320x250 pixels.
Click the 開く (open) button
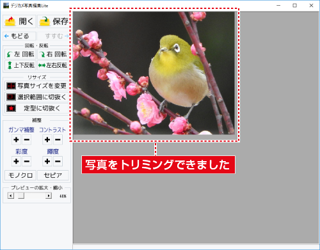(19, 21)
